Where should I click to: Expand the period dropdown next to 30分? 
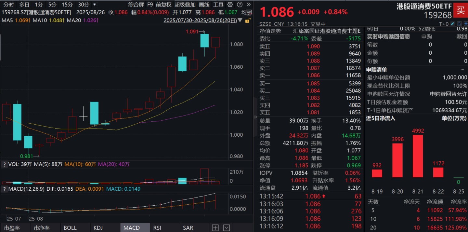click(95, 5)
